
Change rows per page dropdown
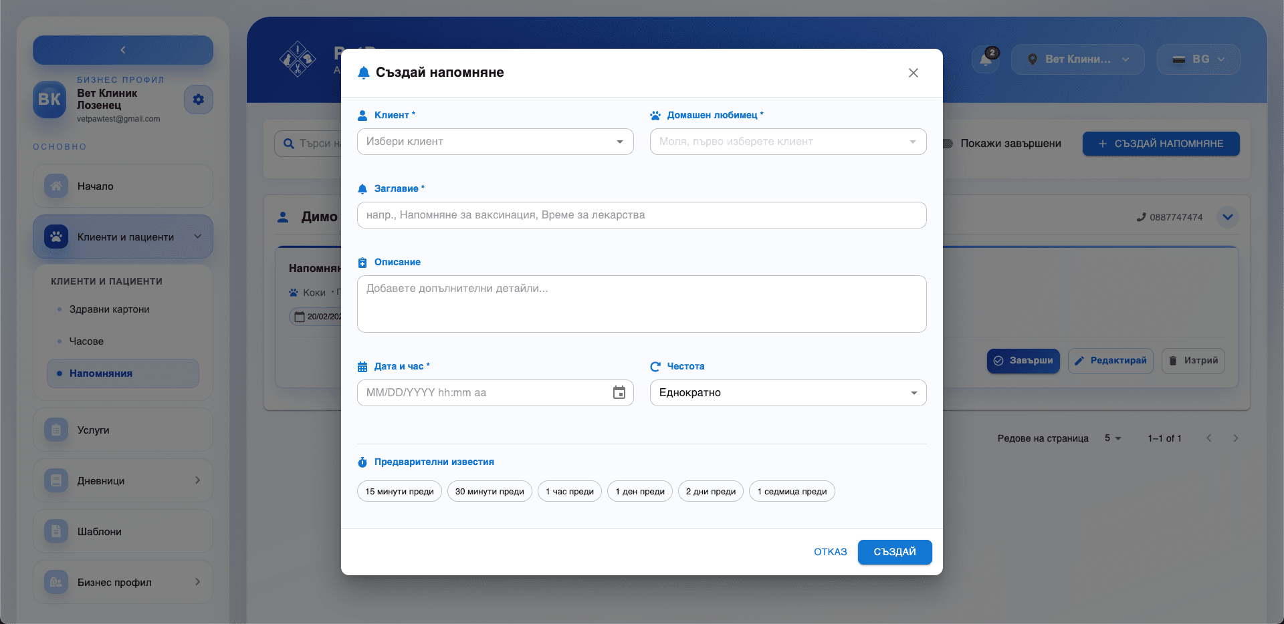1113,438
